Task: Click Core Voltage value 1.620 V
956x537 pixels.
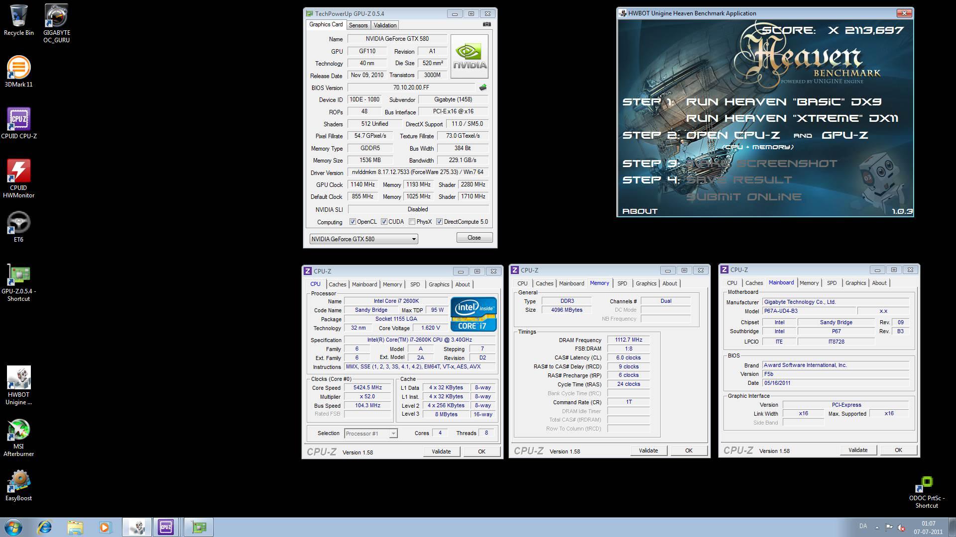Action: tap(431, 328)
